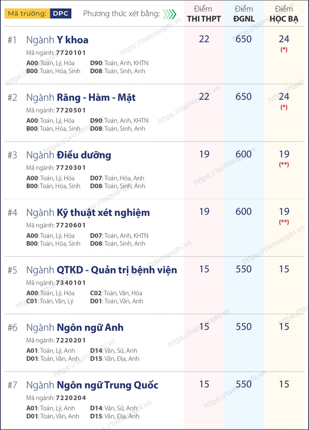The width and height of the screenshot is (309, 430).
Task: Open QTKD - Quản trị bệnh viện title
Action: pos(117,270)
